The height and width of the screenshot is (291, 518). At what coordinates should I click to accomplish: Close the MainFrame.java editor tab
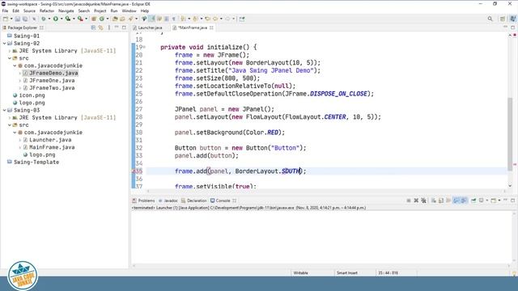[211, 27]
